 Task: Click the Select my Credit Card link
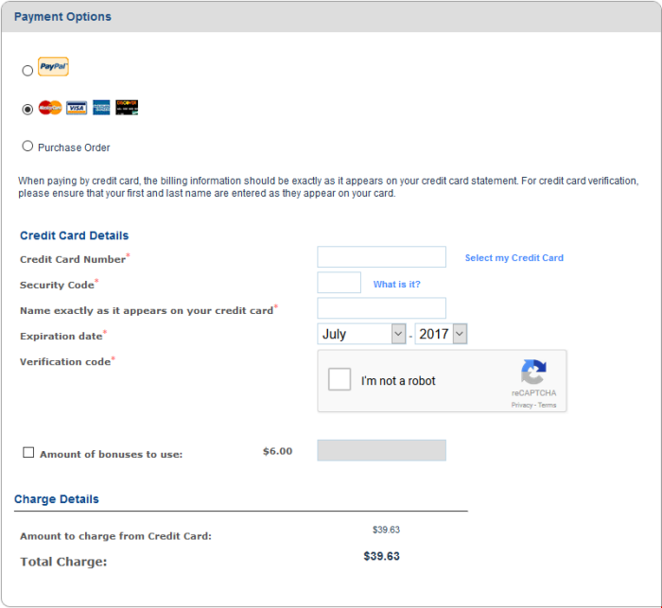point(514,258)
